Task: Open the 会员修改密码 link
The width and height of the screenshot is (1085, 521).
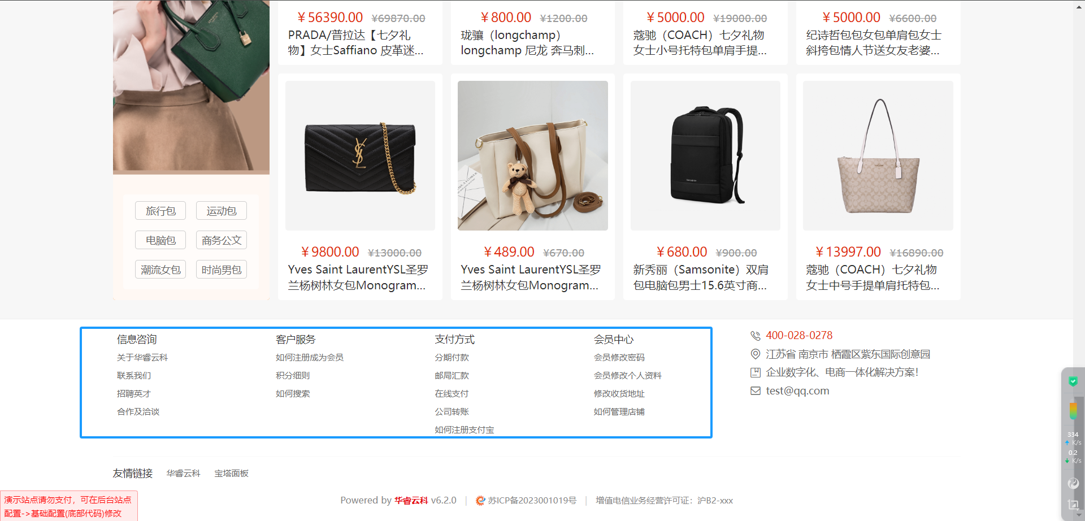Action: 619,358
